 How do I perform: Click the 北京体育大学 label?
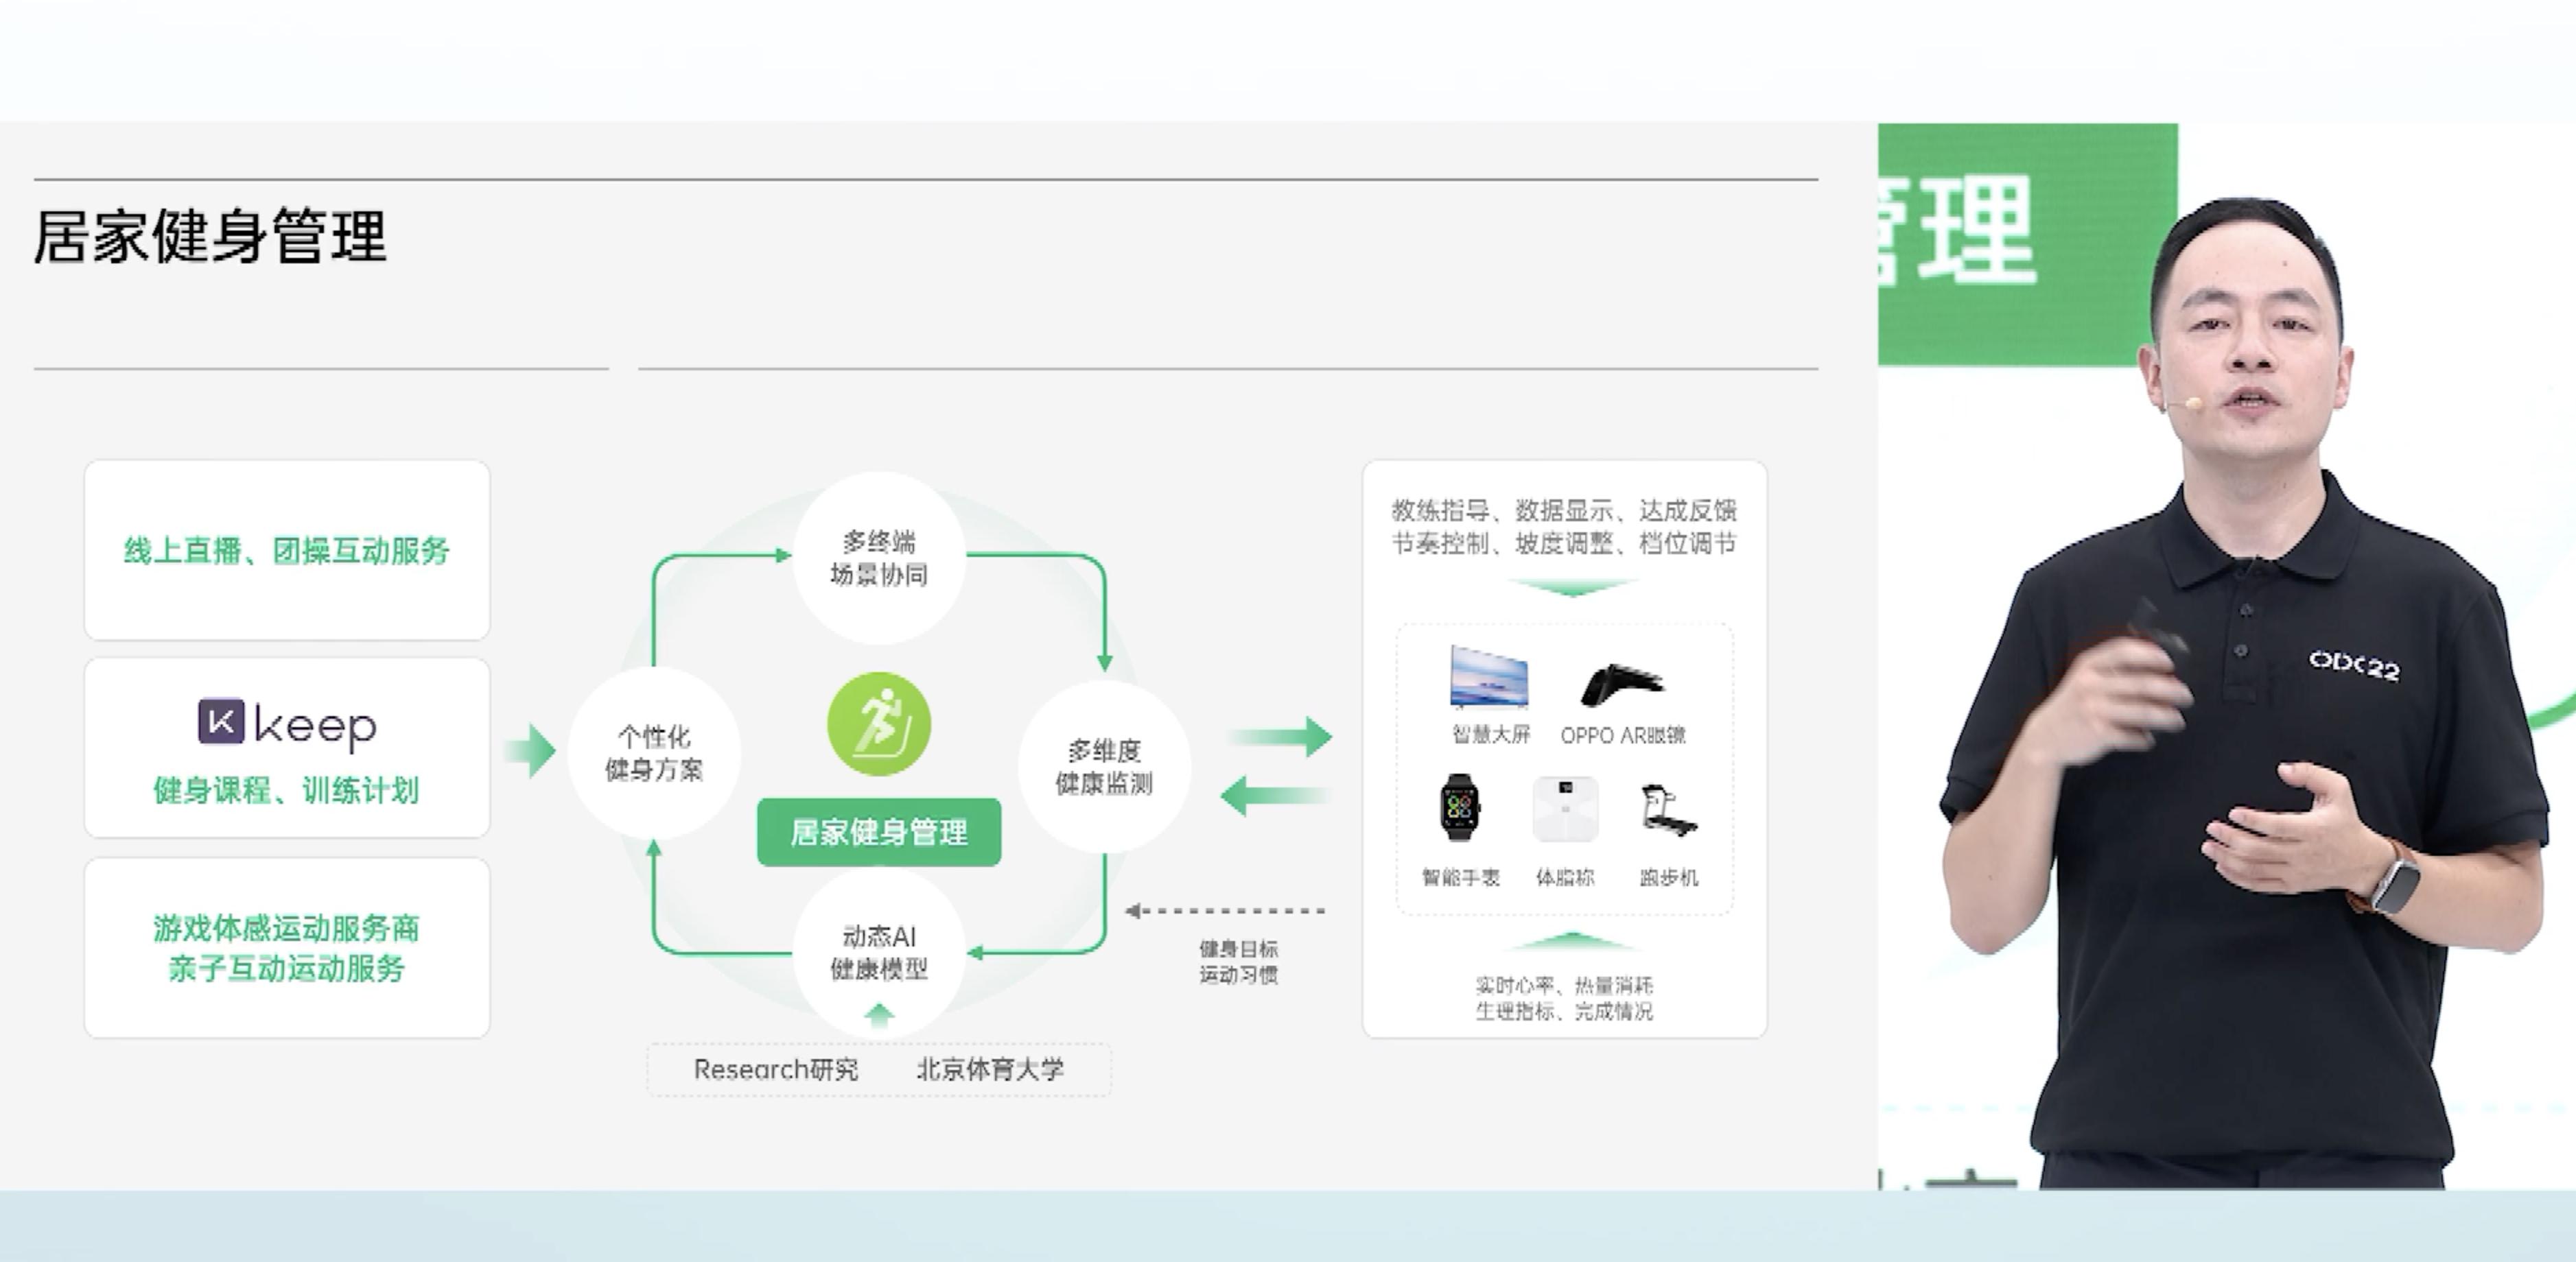tap(990, 1069)
